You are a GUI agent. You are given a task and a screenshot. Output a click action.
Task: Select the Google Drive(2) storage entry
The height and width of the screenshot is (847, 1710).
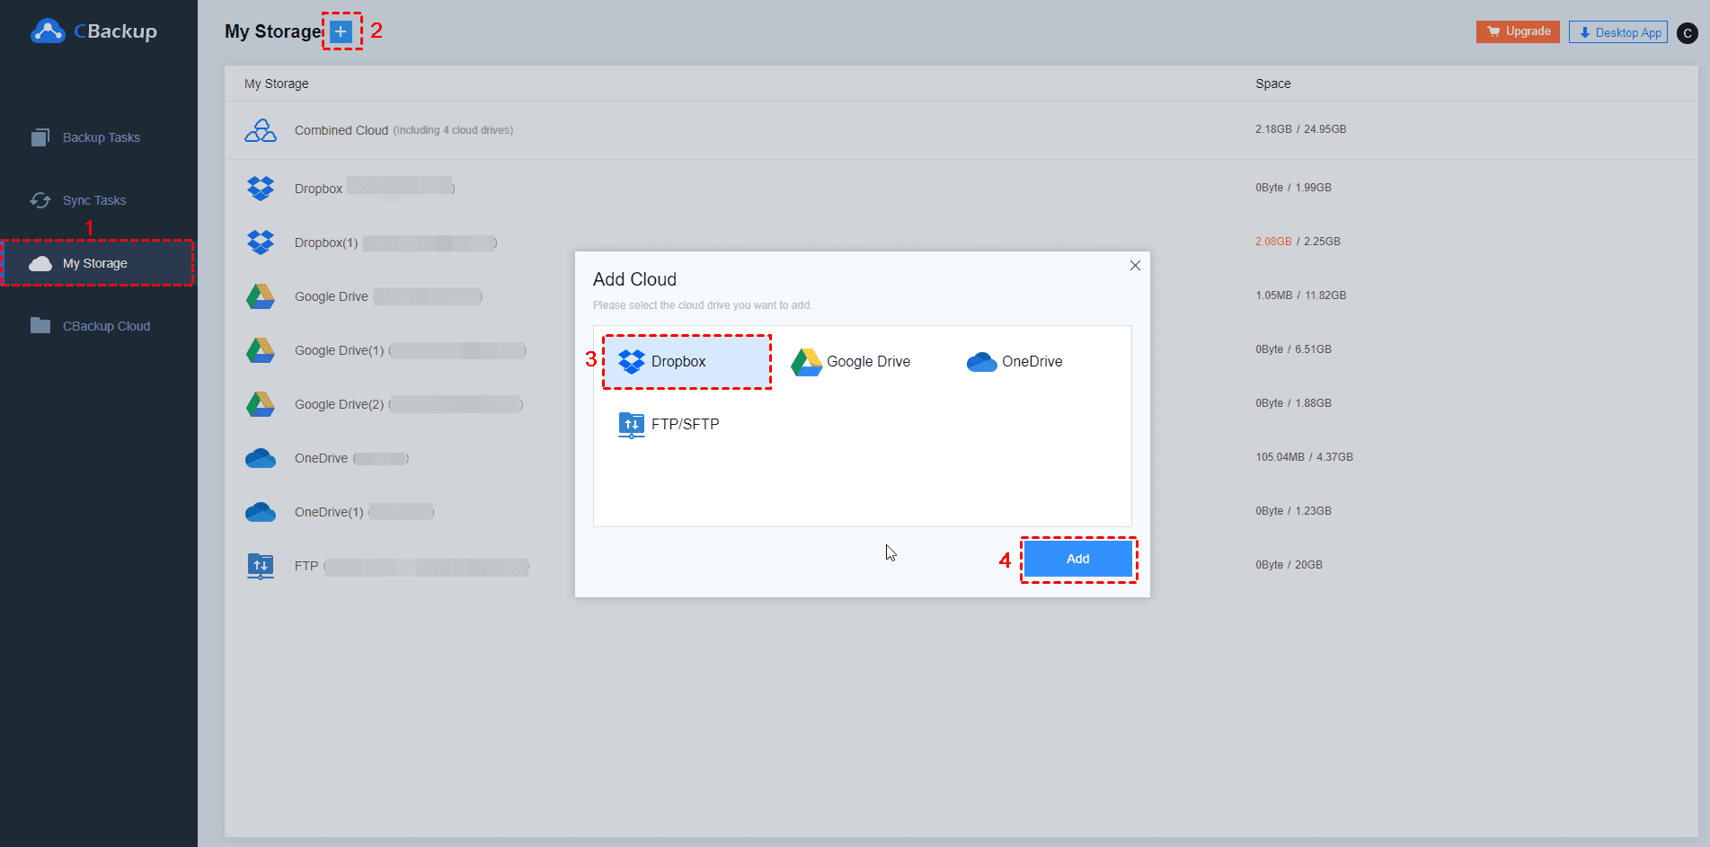click(x=961, y=403)
